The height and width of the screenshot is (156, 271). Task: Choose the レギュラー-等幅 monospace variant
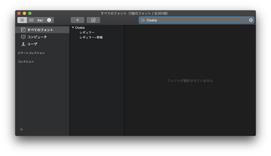91,37
